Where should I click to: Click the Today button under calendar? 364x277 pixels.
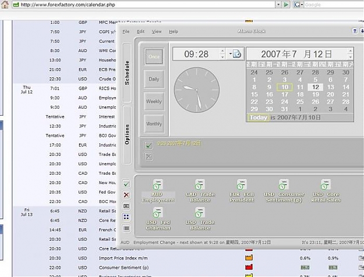(x=259, y=118)
